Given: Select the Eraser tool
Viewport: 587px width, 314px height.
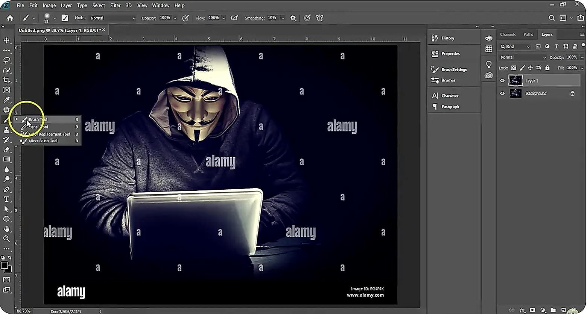Looking at the screenshot, I should point(6,149).
